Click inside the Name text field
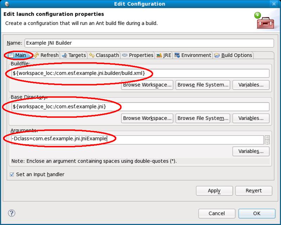281x225 pixels. (x=149, y=43)
